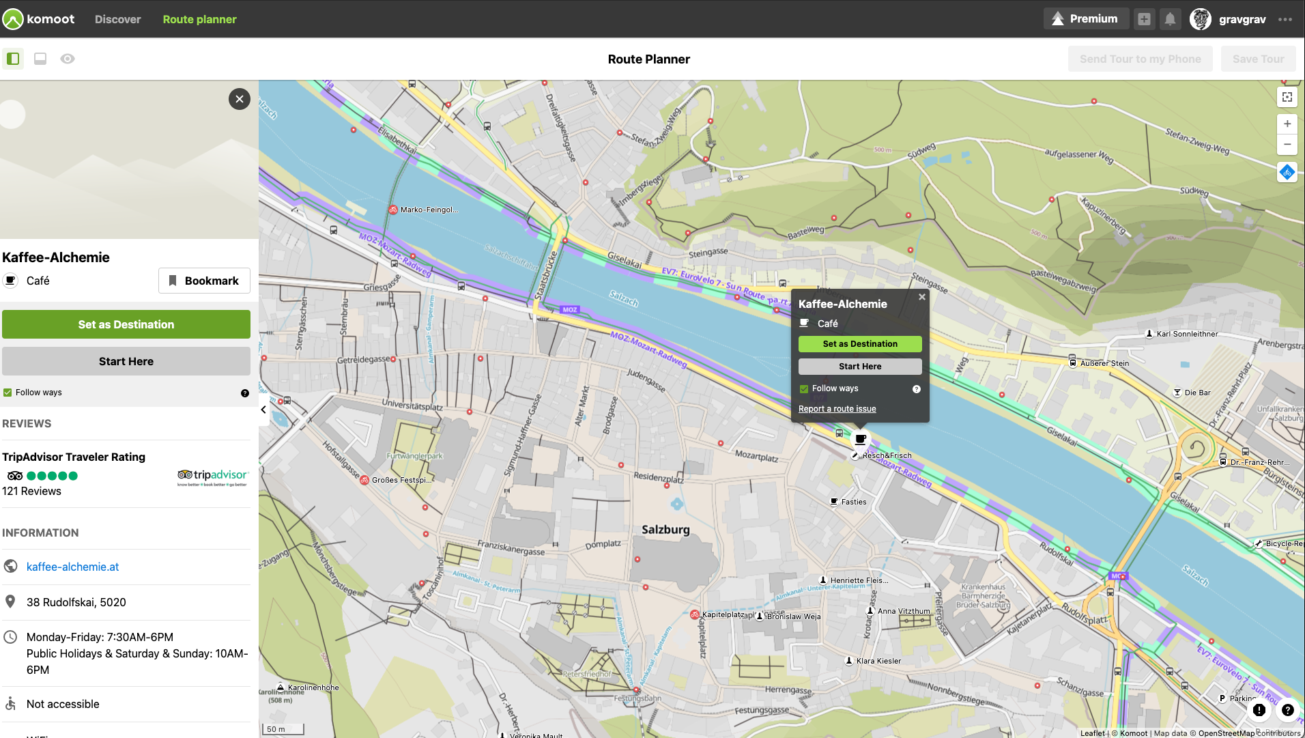Click sidebar Set as Destination button

click(x=126, y=324)
